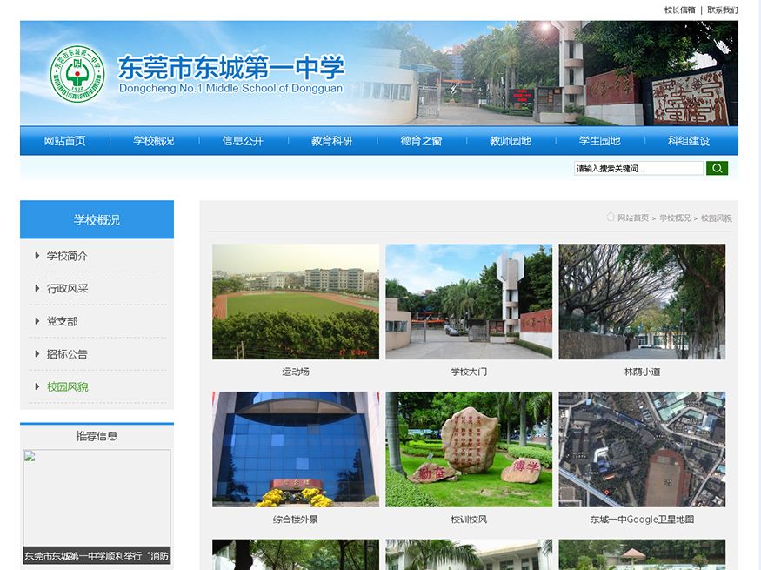Select 信息公开 in the navigation bar

(x=243, y=141)
